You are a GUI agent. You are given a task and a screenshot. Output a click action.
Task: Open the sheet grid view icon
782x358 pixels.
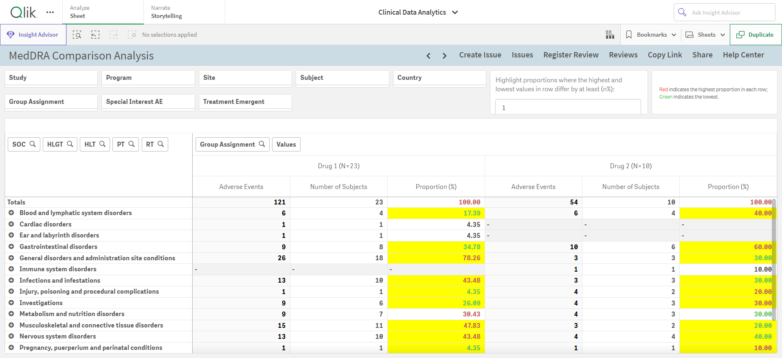(x=610, y=35)
